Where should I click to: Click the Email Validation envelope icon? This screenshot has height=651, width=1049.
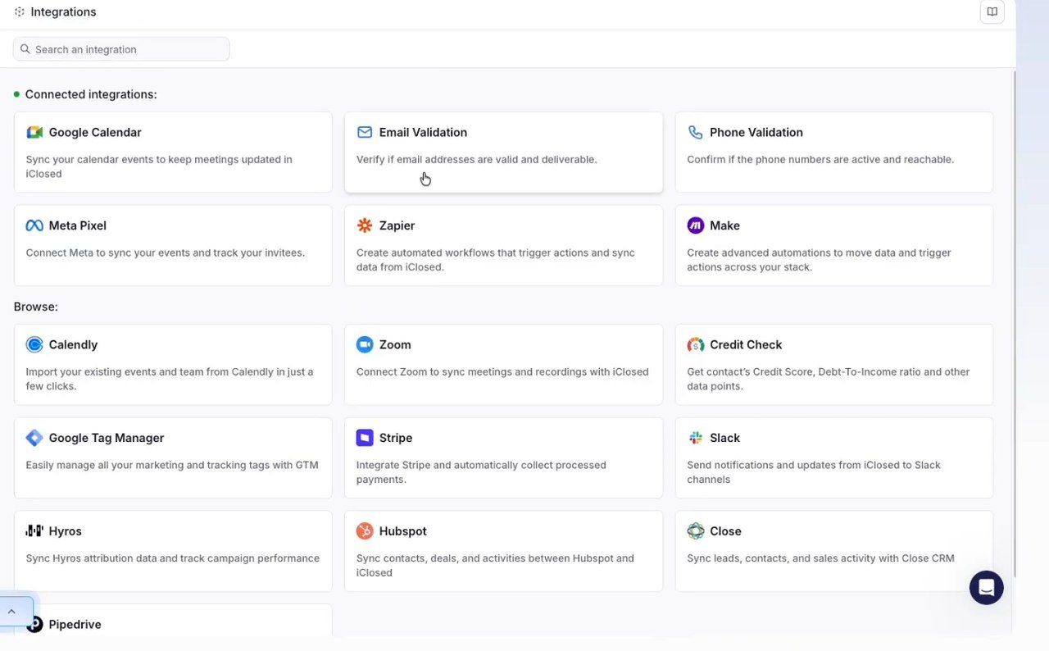pos(365,132)
